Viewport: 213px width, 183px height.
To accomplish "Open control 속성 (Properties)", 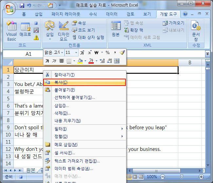I will pos(79,23).
